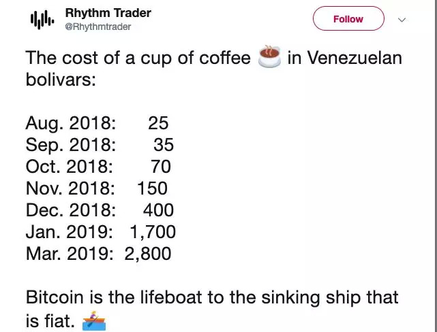Open the tweet options chevron menu
This screenshot has height=332, width=437.
coord(402,20)
